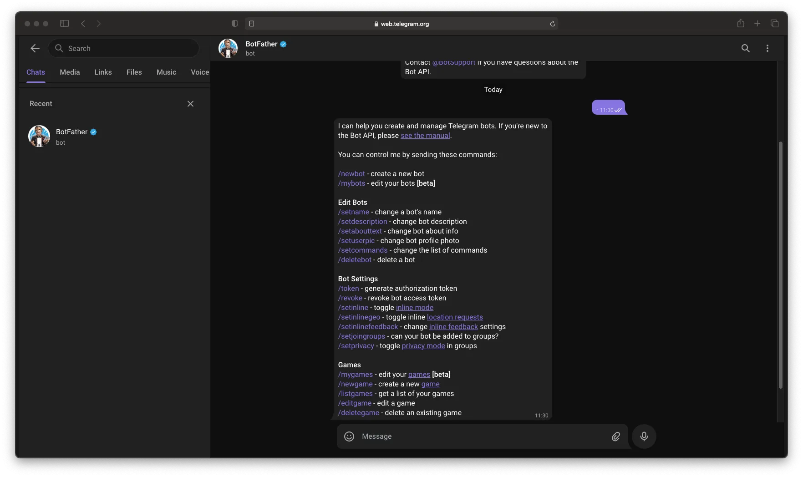Click the /deletegame command
The width and height of the screenshot is (803, 477).
click(x=359, y=413)
